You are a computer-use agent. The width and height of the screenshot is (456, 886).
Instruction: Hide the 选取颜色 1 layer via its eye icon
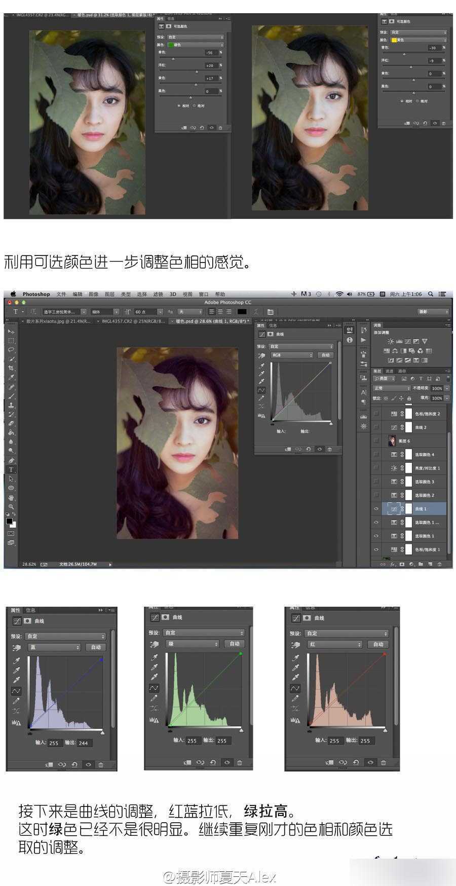tap(376, 536)
